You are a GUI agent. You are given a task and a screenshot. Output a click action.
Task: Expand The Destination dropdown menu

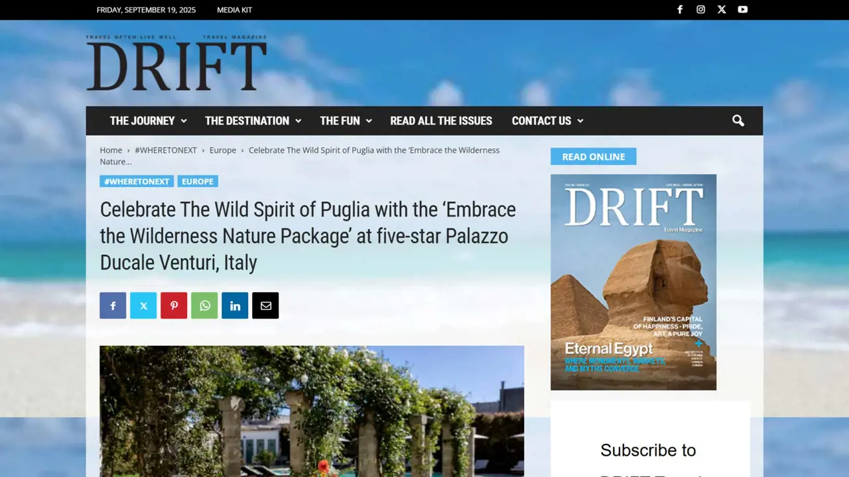click(x=253, y=121)
